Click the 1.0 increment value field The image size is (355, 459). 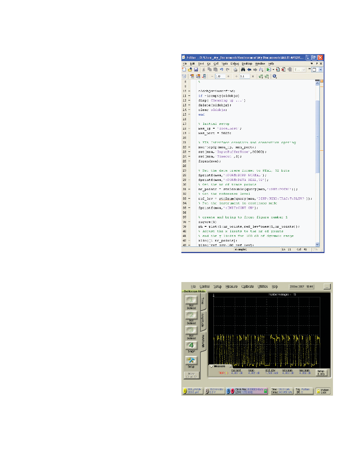coord(220,76)
